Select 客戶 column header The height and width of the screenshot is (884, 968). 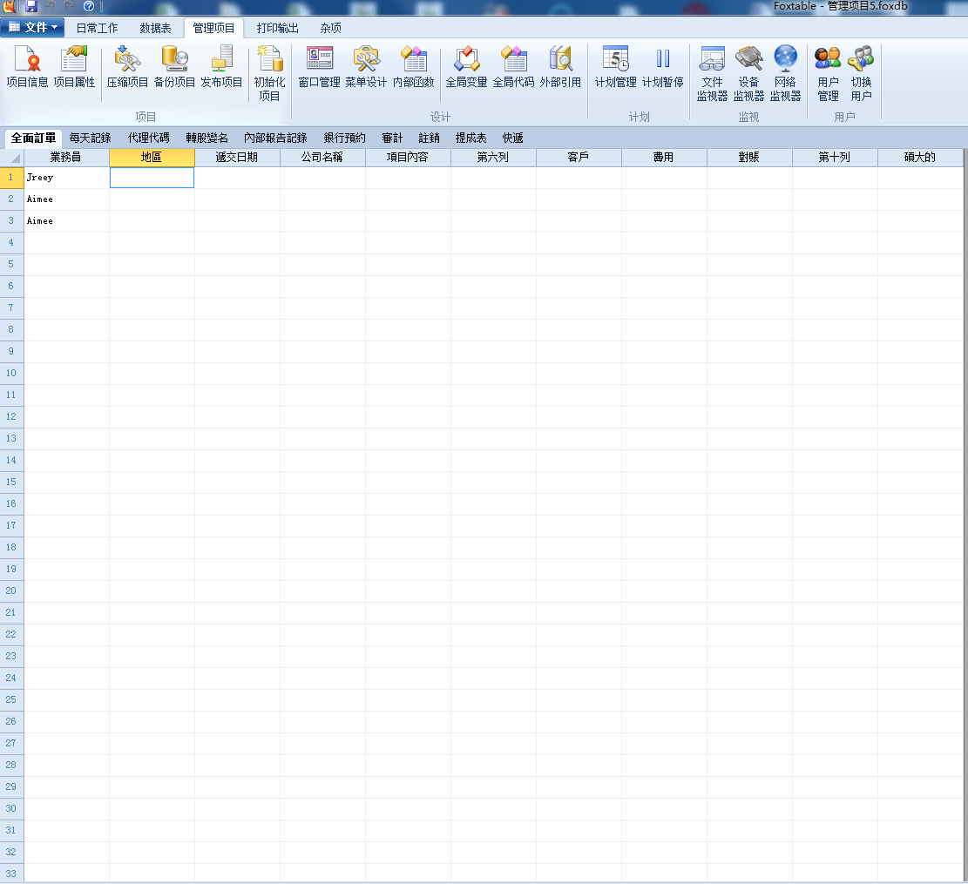(x=579, y=158)
